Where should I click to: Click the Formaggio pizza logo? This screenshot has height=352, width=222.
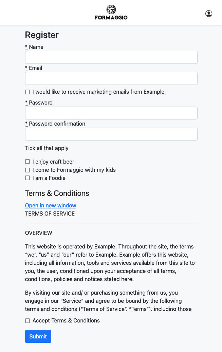click(x=111, y=10)
